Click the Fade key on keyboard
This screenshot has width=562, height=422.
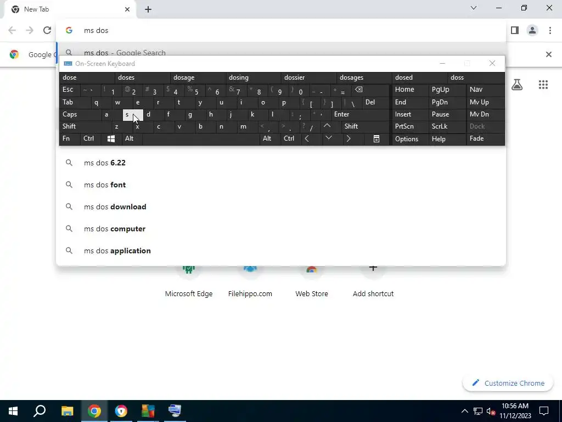(x=486, y=138)
